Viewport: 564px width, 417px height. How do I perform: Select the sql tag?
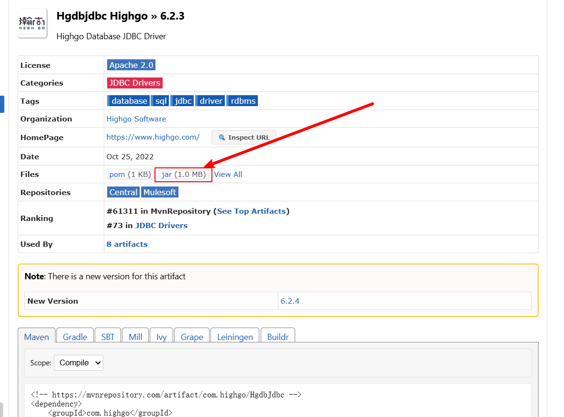160,100
